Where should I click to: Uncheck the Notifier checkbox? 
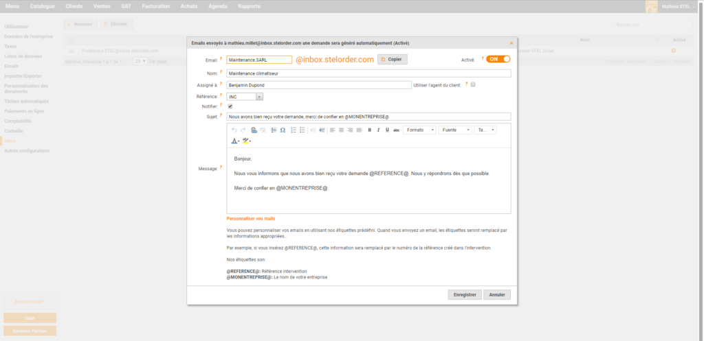tap(230, 106)
